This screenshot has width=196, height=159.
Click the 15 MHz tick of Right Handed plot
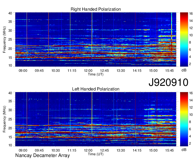(x=10, y=58)
